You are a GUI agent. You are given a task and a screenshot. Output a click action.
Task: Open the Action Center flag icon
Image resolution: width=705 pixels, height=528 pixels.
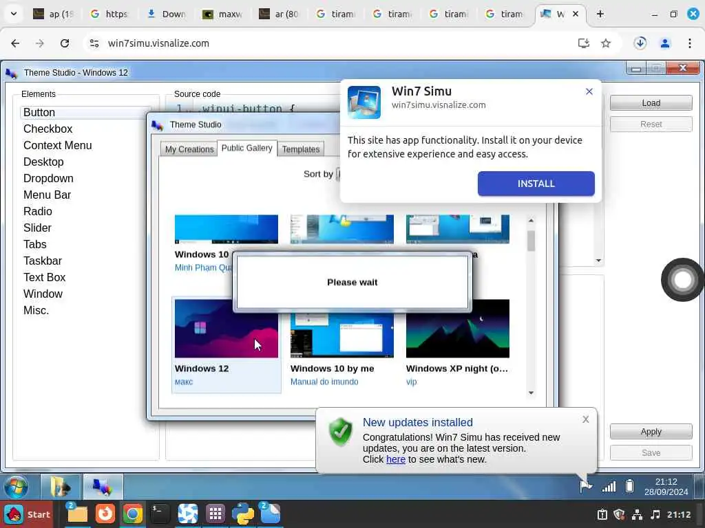click(585, 486)
